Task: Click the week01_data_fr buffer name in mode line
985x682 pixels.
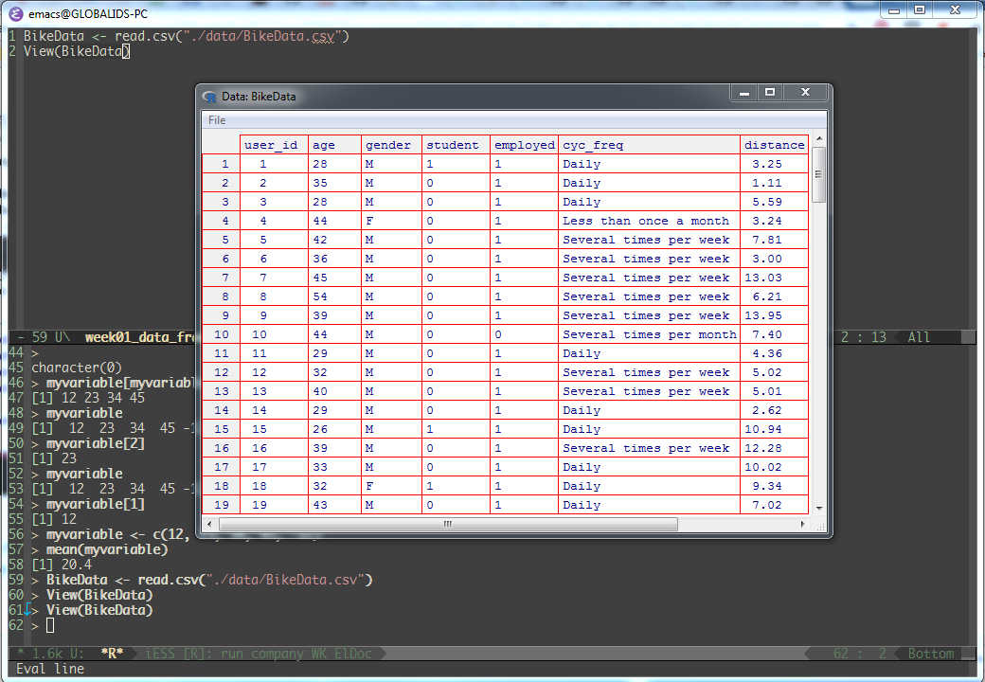Action: (140, 337)
